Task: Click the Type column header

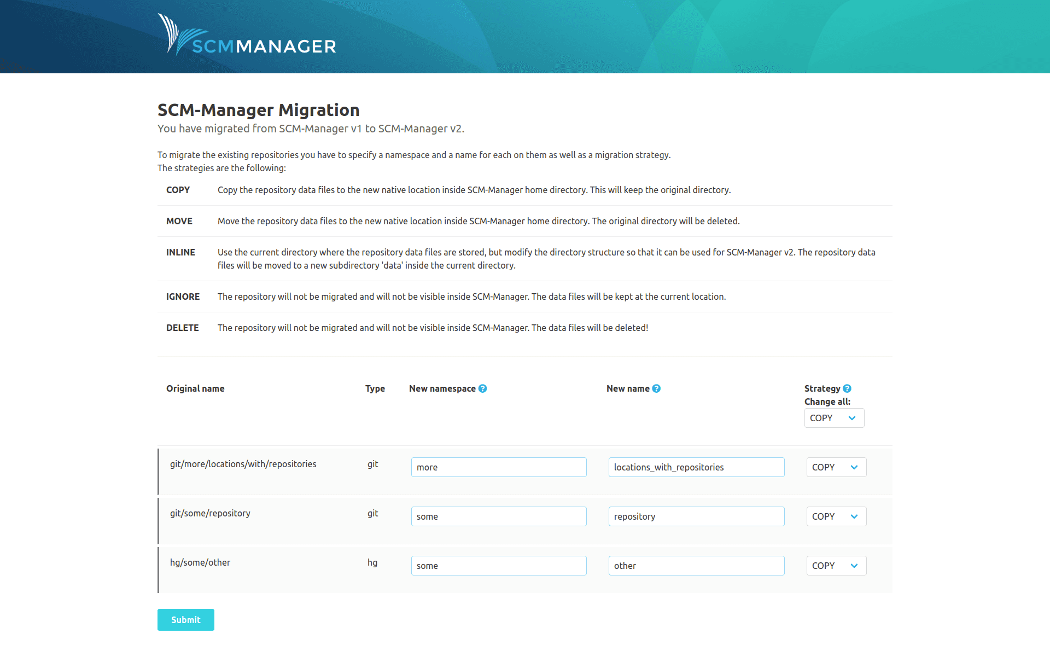Action: (x=375, y=388)
